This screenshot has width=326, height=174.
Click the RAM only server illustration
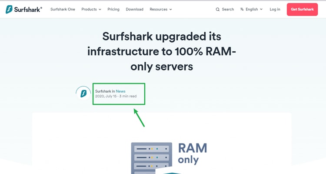(x=169, y=158)
